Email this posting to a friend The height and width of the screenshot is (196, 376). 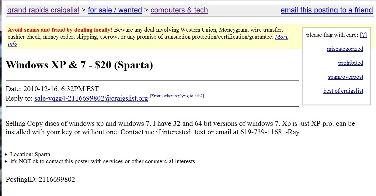326,10
